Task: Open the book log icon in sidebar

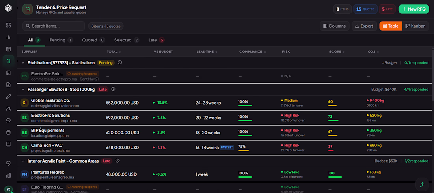Action: point(8,144)
